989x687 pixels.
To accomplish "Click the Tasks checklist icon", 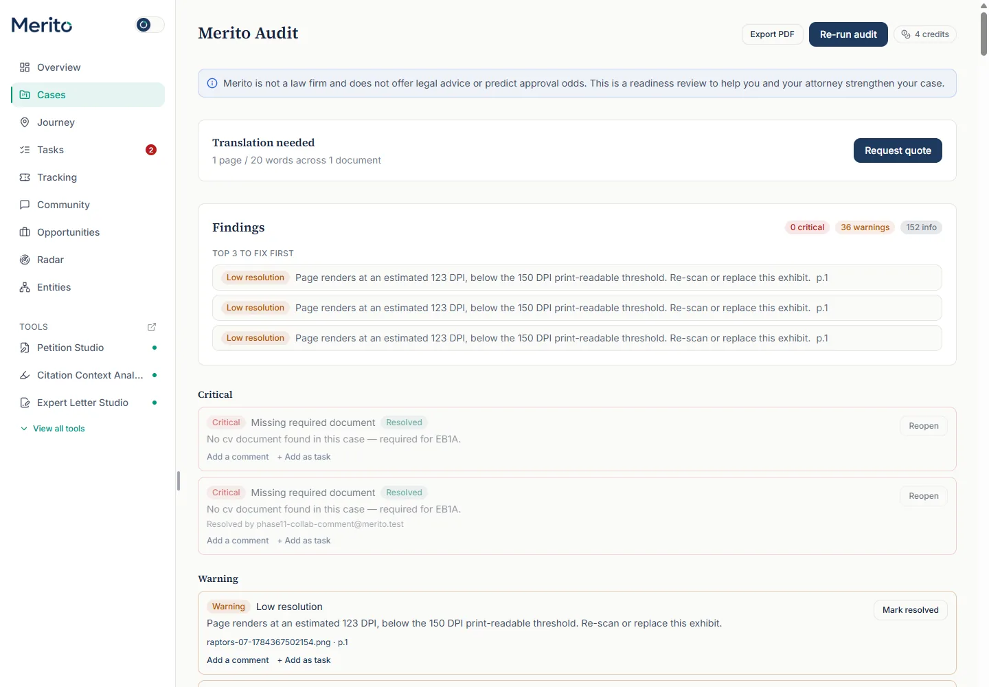I will [25, 150].
